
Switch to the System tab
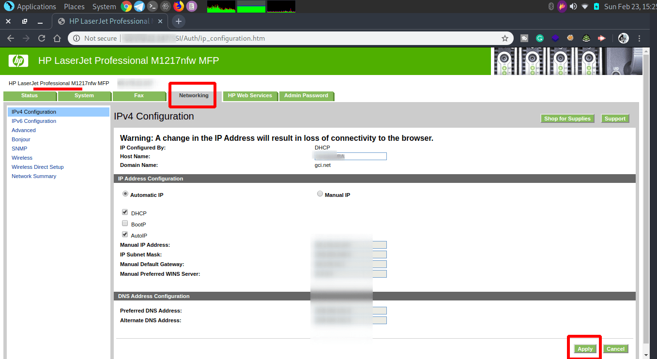coord(84,96)
